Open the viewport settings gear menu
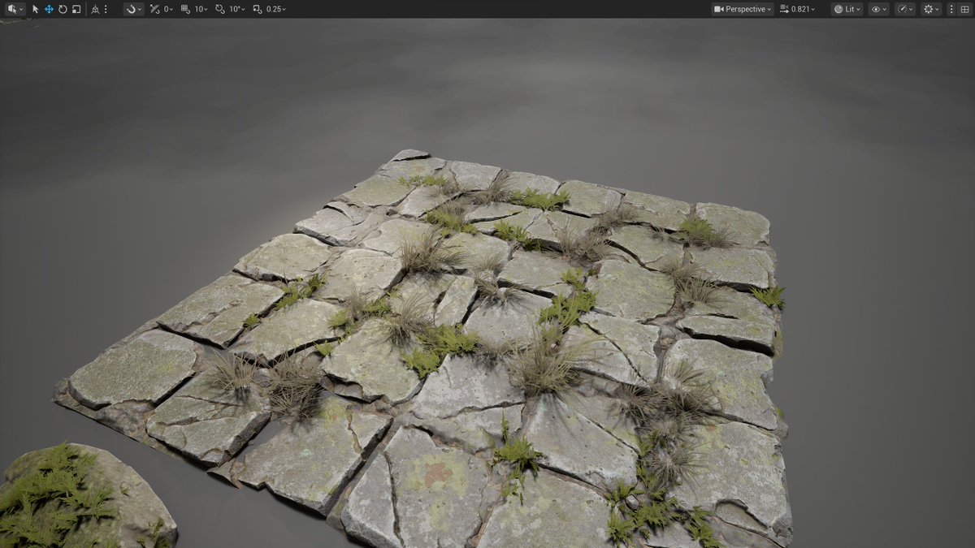 (x=931, y=9)
